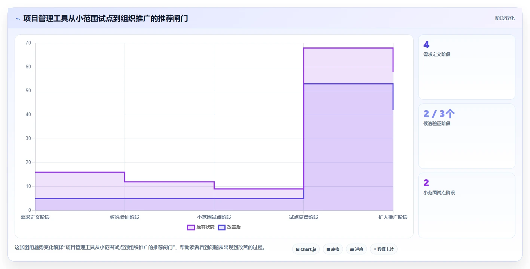Click the icon inside the 进度 chip
530x269 pixels.
(x=352, y=249)
